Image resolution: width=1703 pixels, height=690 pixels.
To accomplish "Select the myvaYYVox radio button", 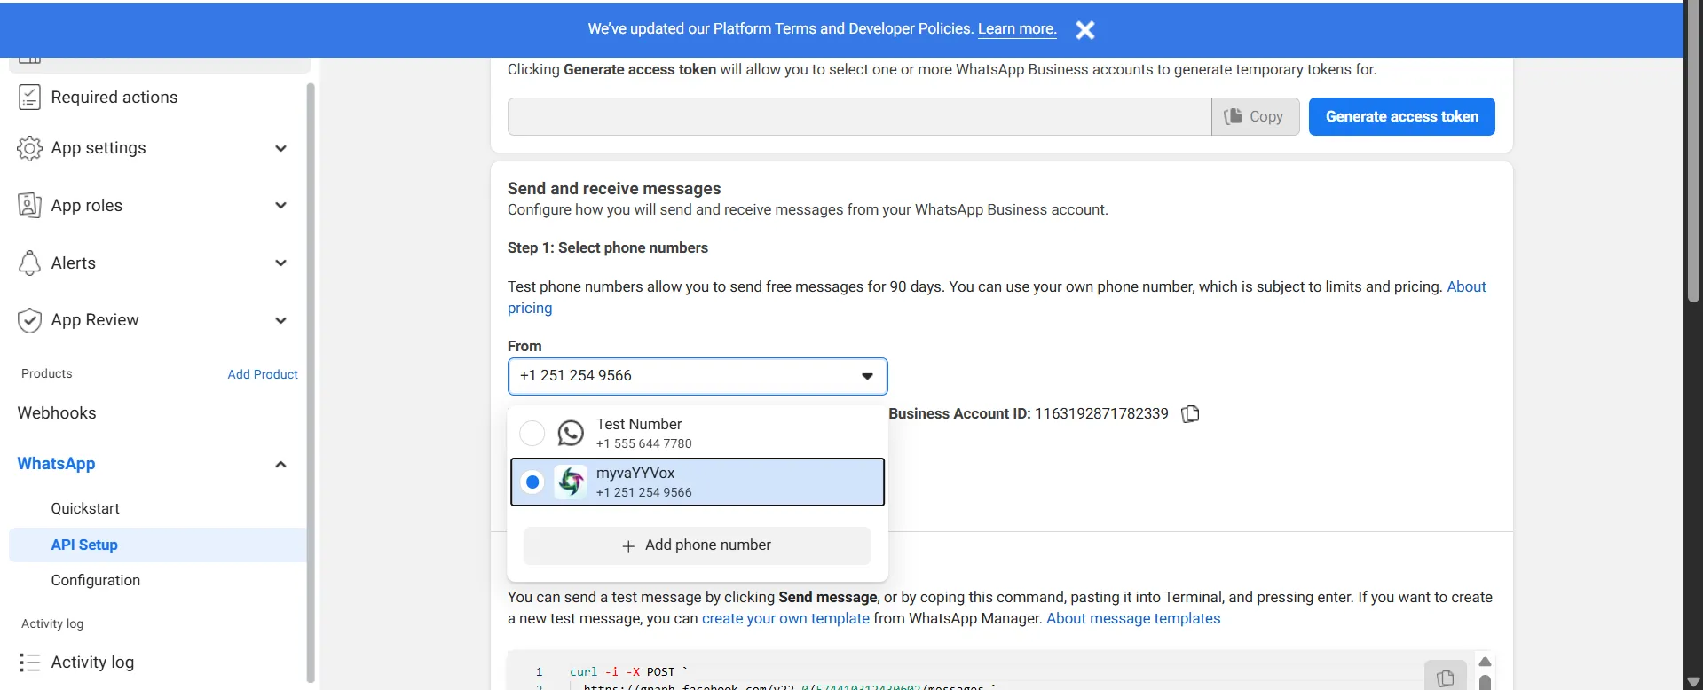I will [x=532, y=482].
